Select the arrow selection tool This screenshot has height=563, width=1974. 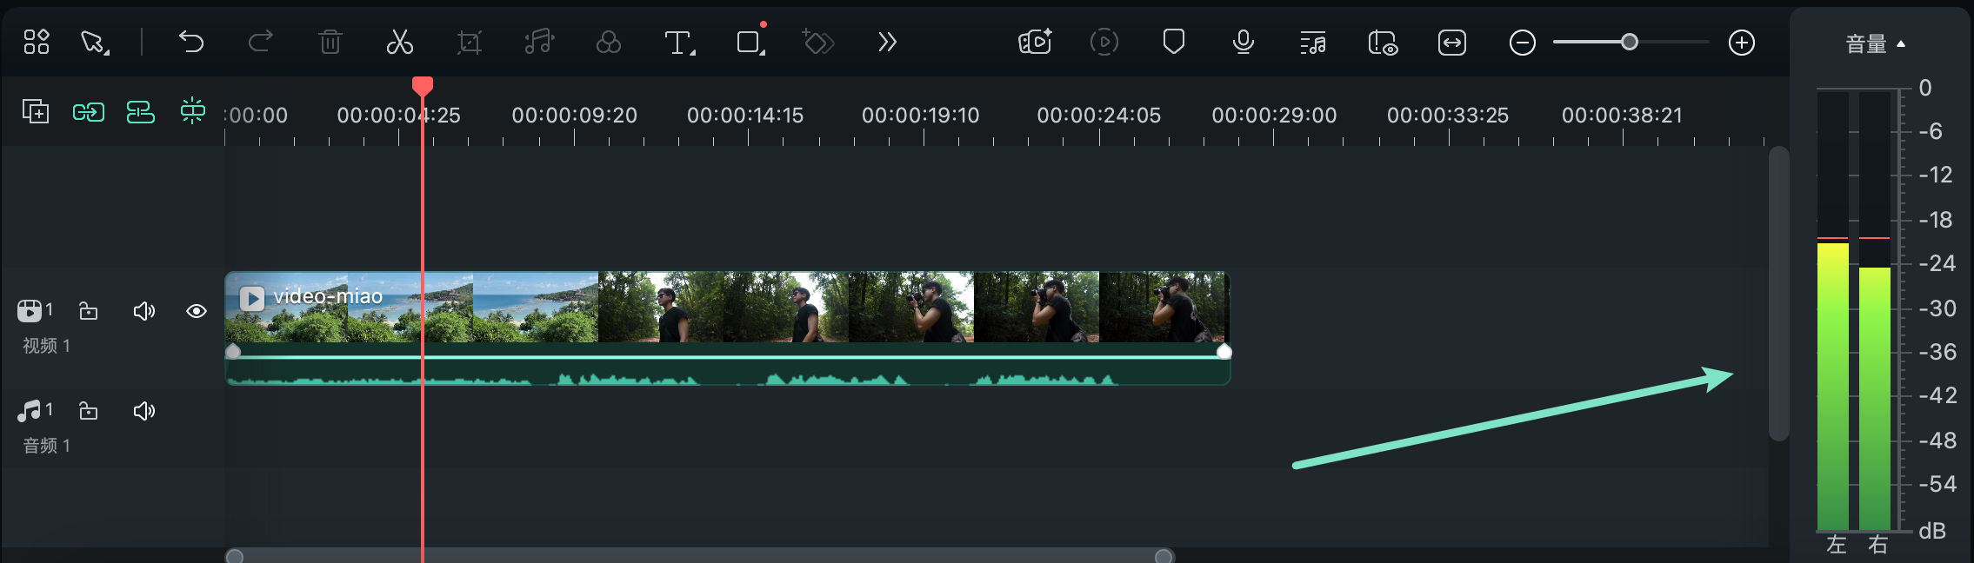(94, 43)
